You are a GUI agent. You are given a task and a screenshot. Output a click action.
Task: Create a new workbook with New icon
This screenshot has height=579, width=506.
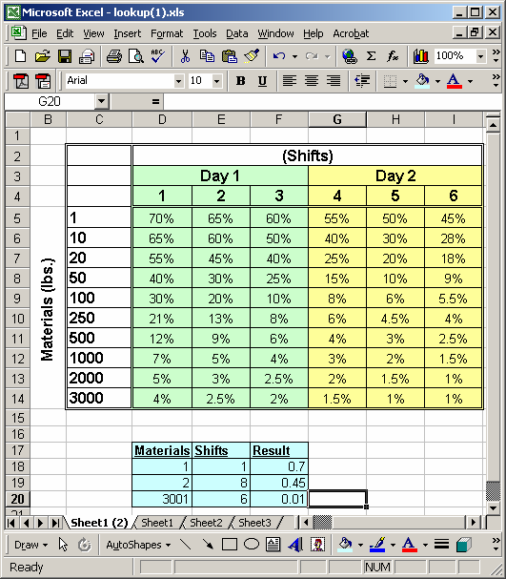click(x=20, y=56)
